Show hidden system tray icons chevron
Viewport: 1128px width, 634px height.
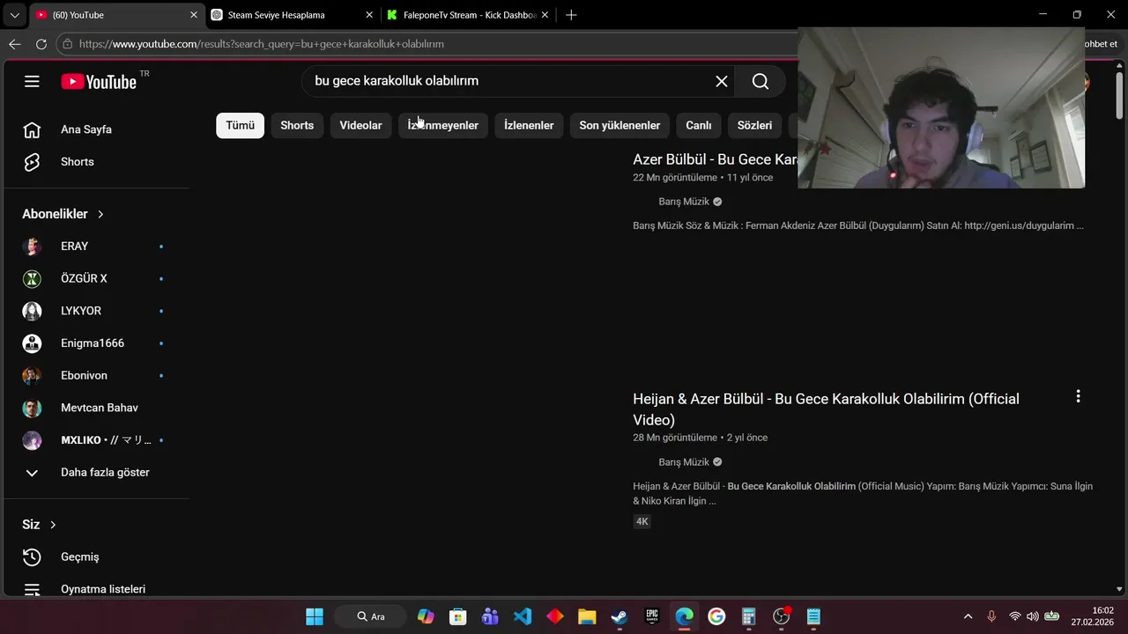tap(968, 616)
